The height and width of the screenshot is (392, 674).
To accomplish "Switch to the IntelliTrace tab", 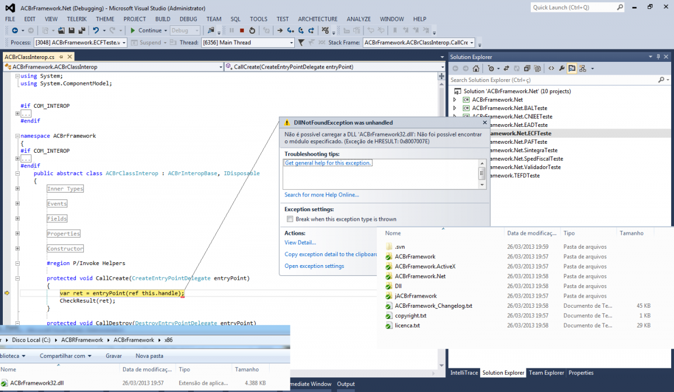I will point(464,373).
